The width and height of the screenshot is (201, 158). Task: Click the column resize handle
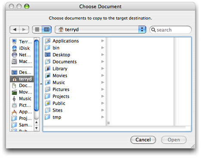click(x=109, y=123)
